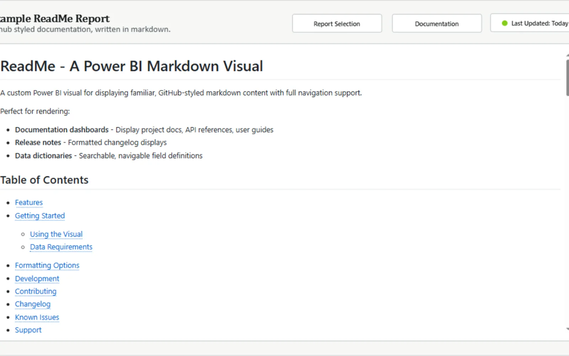Image resolution: width=569 pixels, height=356 pixels.
Task: Click the scrollbar down arrow
Action: click(x=568, y=329)
